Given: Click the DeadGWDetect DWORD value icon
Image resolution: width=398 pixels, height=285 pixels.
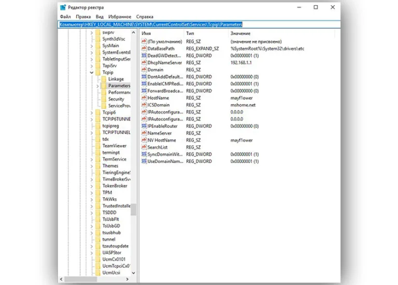Looking at the screenshot, I should (144, 56).
